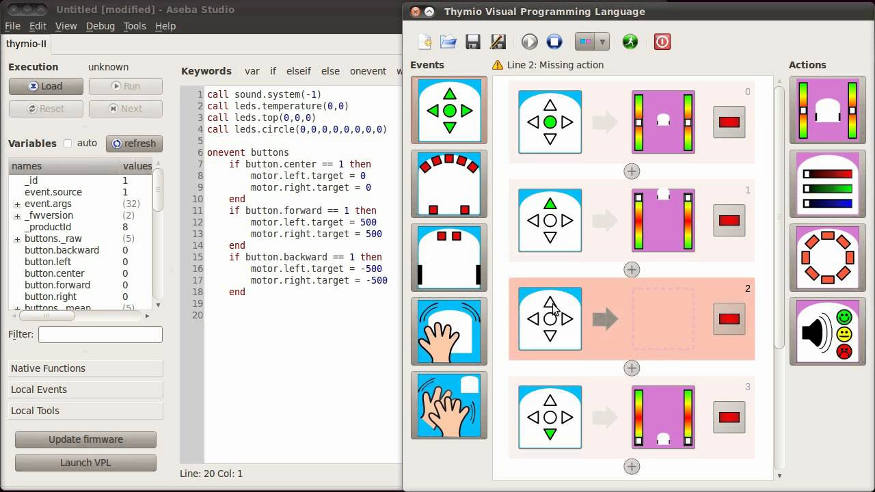Click the green running-man help icon
875x492 pixels.
pos(630,42)
